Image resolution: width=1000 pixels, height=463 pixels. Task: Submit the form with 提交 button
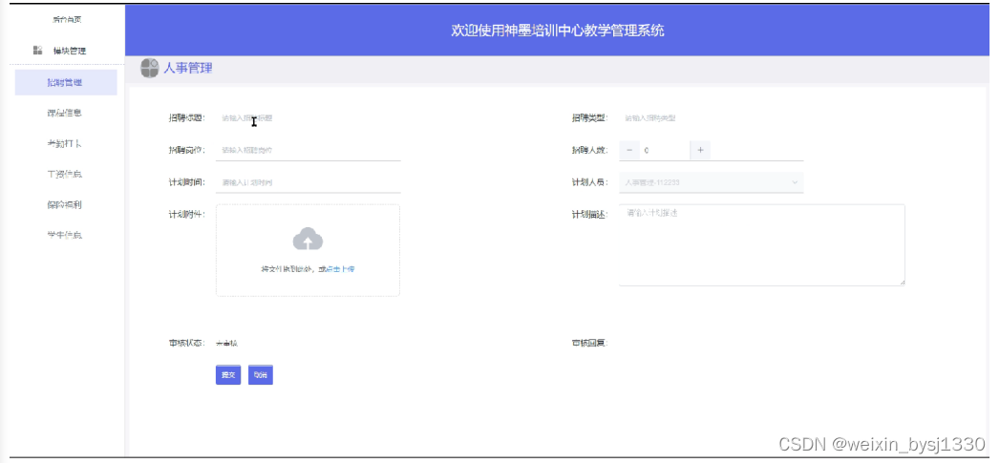228,375
